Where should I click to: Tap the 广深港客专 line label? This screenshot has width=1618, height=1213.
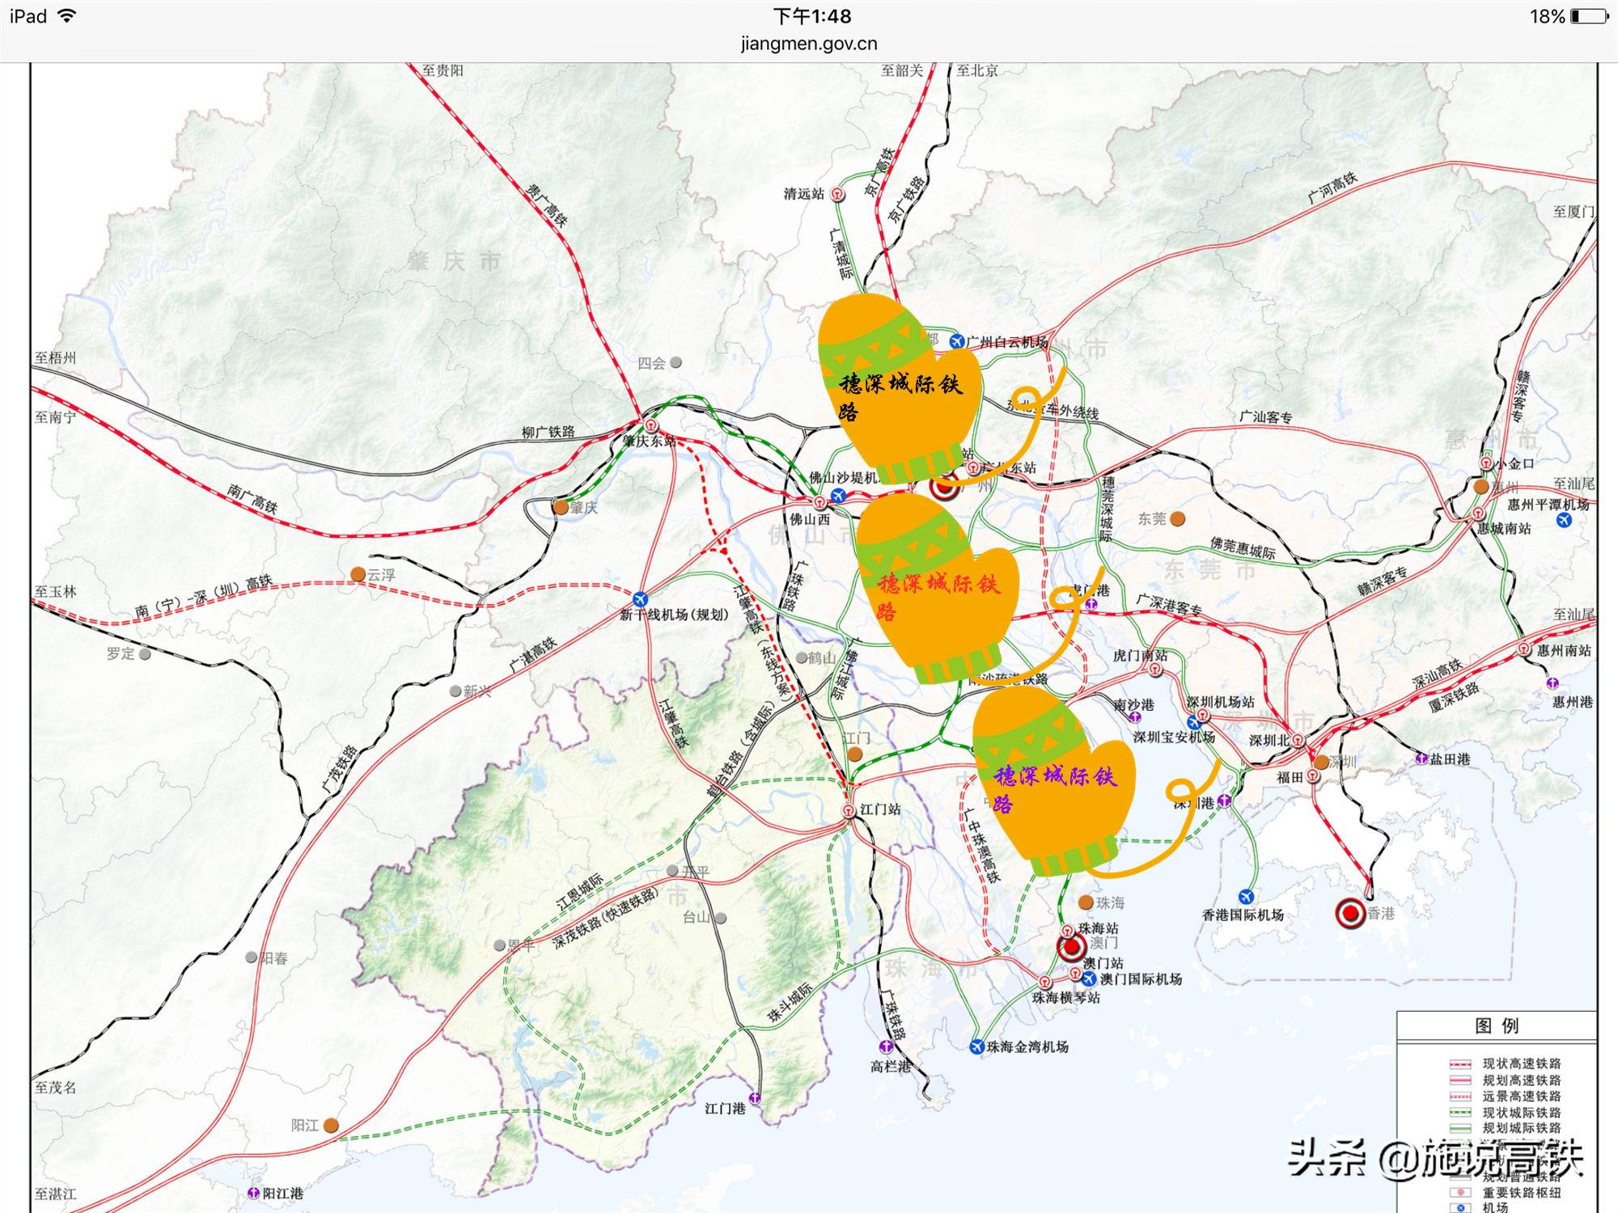coord(1169,604)
